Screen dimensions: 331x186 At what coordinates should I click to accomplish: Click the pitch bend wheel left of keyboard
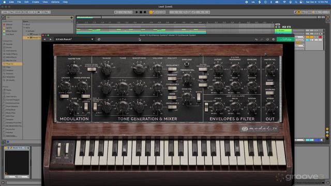(x=59, y=150)
